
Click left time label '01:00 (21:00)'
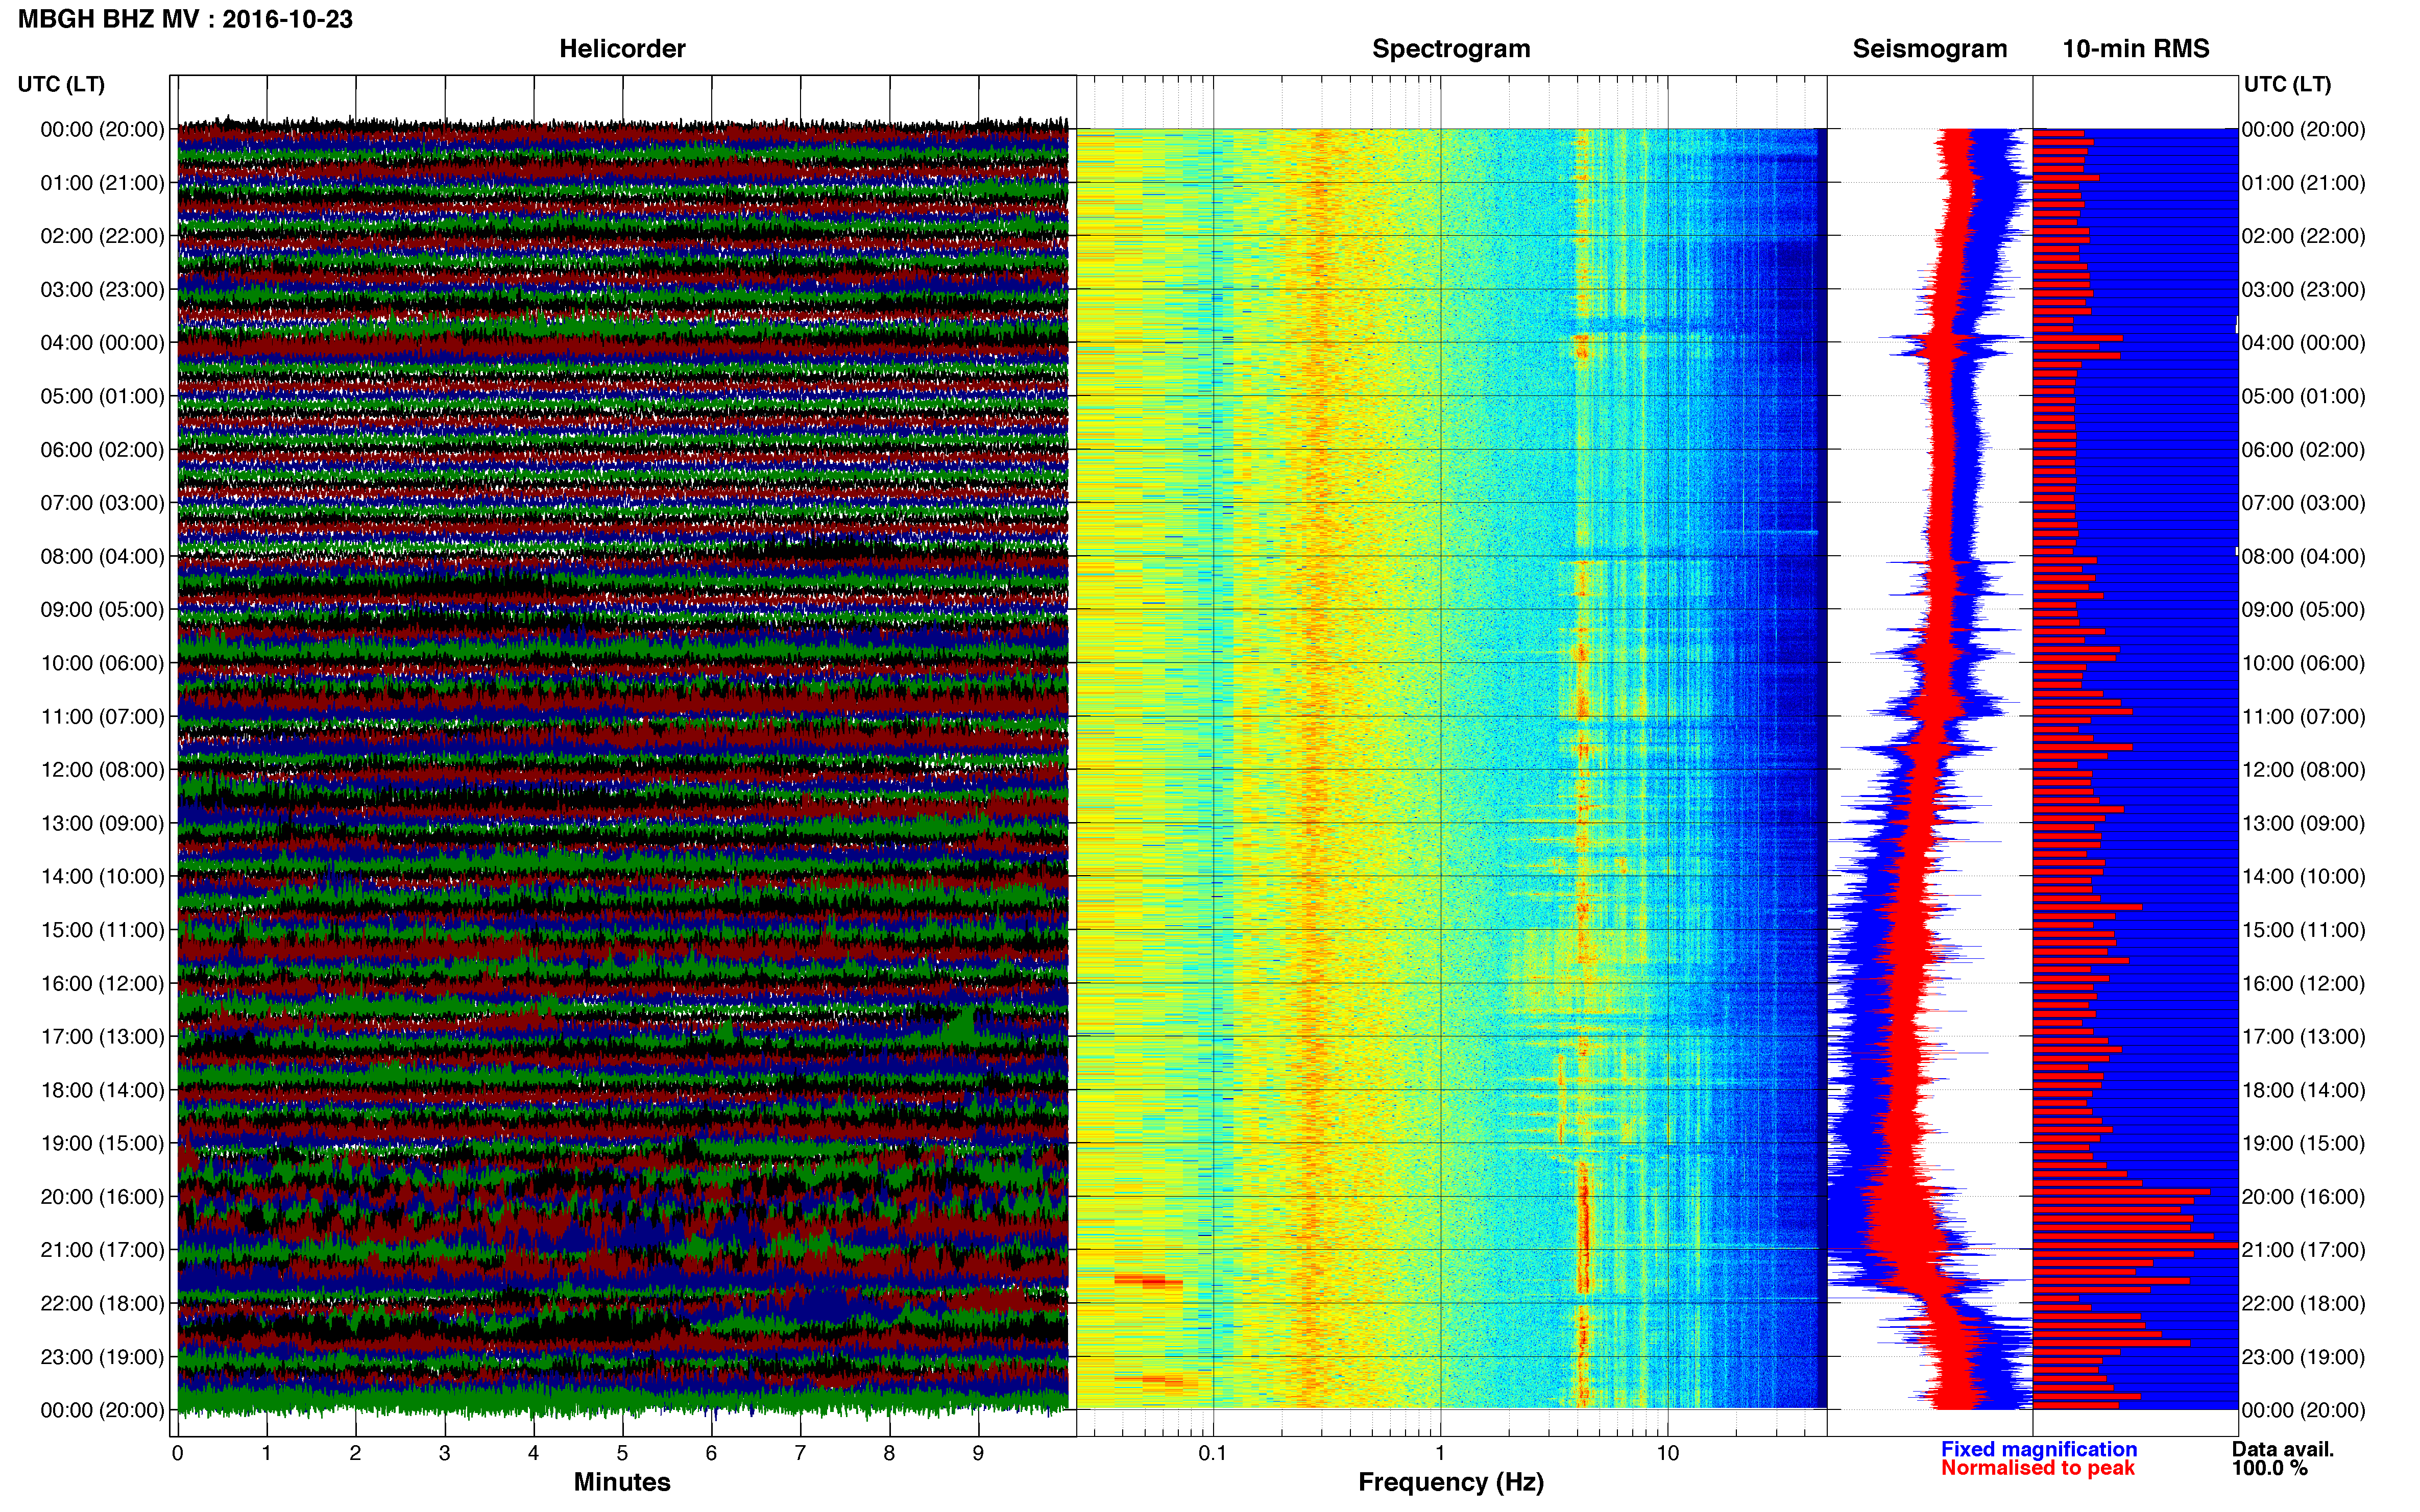click(x=102, y=183)
